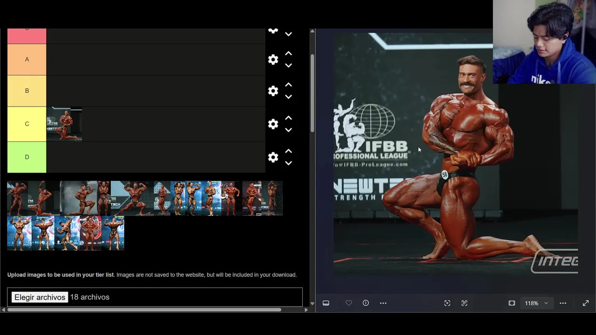Click the scroll-right arrow of horizontal scrollbar
Image resolution: width=596 pixels, height=335 pixels.
click(306, 309)
